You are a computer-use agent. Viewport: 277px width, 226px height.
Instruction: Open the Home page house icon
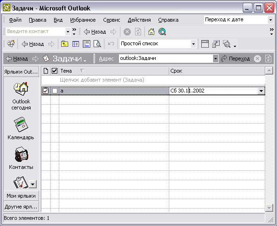tap(151, 32)
